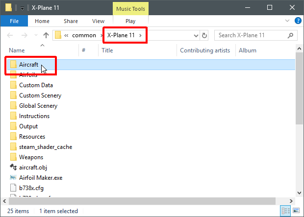Click the X-Plane 11 breadcrumb
The image size is (304, 217).
click(121, 35)
